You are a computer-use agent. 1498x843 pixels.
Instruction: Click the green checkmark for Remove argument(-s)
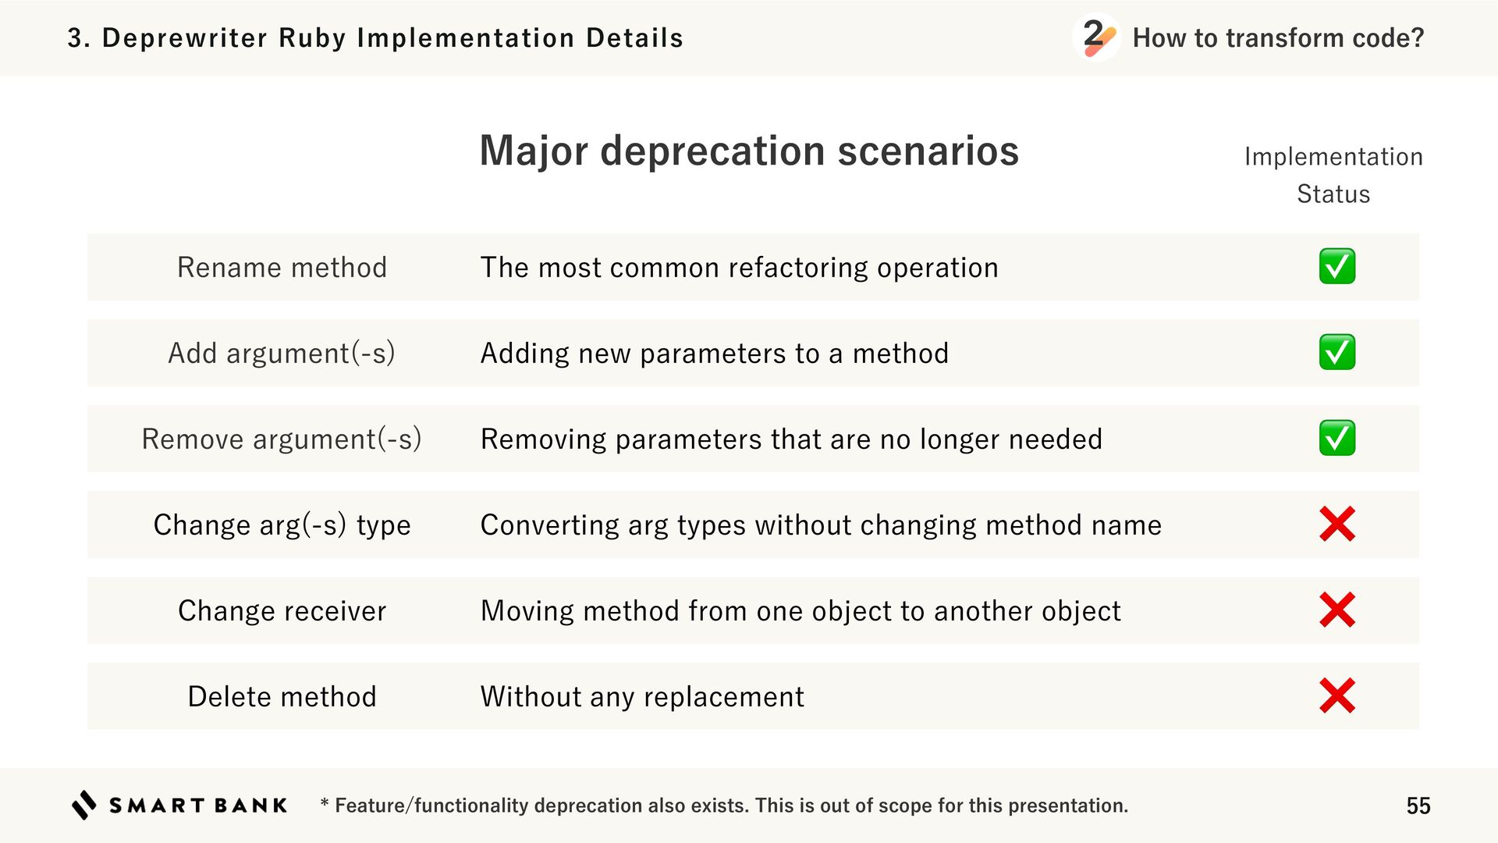click(1336, 439)
